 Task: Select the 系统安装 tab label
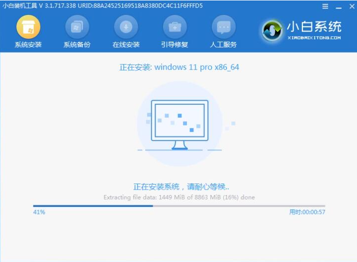pyautogui.click(x=28, y=45)
